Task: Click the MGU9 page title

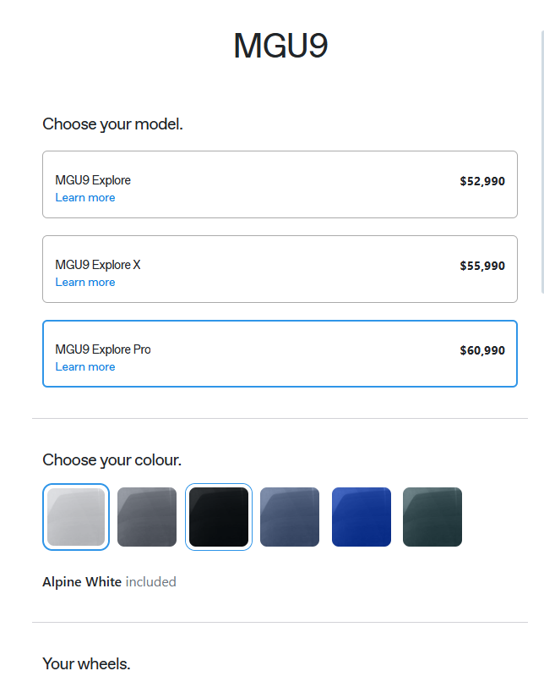Action: point(280,45)
